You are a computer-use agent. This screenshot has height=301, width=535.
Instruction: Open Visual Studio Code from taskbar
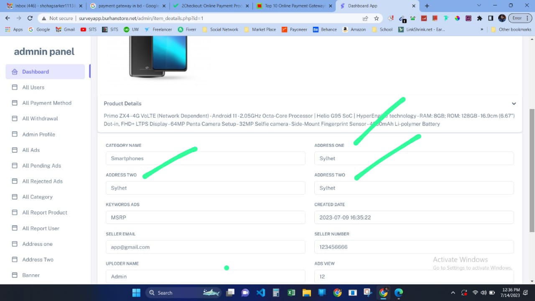click(261, 293)
